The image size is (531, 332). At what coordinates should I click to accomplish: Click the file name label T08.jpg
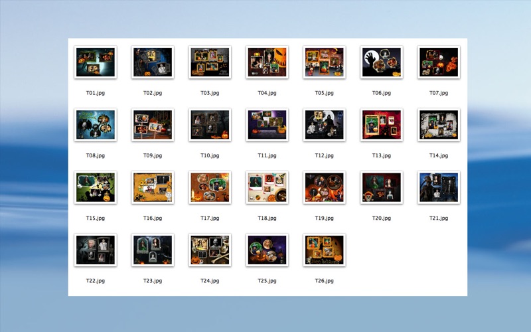(96, 155)
